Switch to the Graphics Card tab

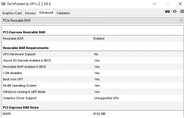coord(12,13)
